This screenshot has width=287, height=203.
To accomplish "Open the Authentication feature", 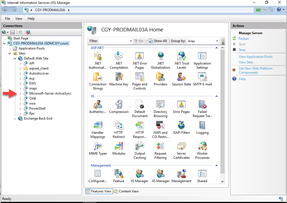I will [98, 107].
